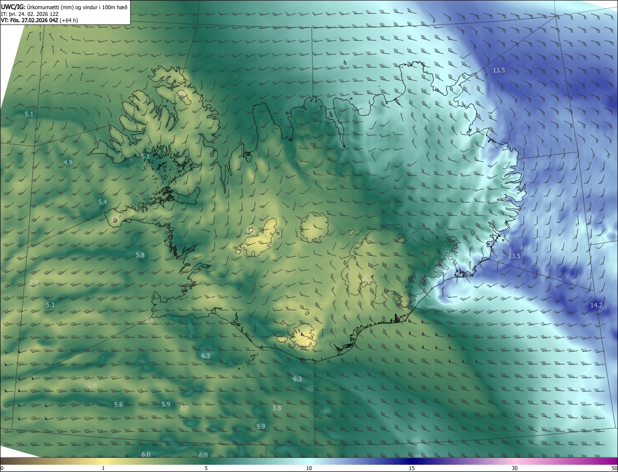Click the initial time "IT: þri. 24. 02. 2026 12Z"
This screenshot has width=618, height=472.
(x=30, y=14)
